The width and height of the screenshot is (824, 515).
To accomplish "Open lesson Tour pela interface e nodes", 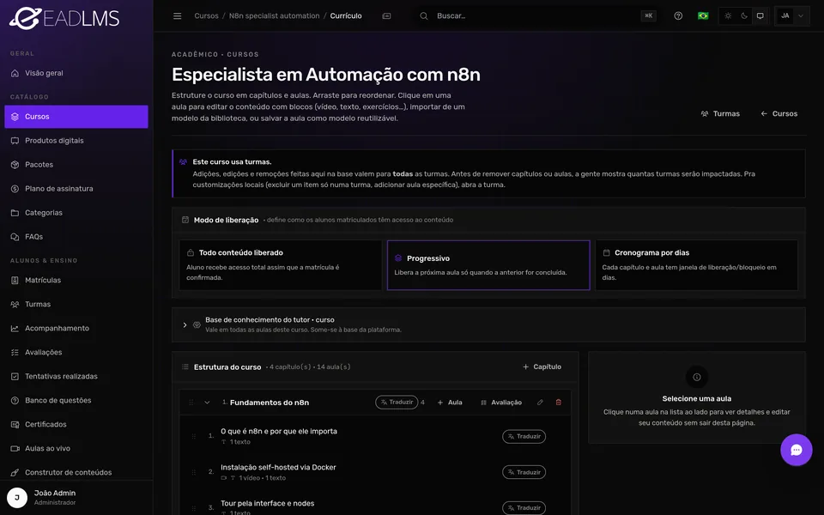I will 267,504.
